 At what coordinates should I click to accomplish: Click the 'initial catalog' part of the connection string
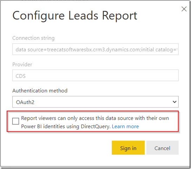pos(157,50)
